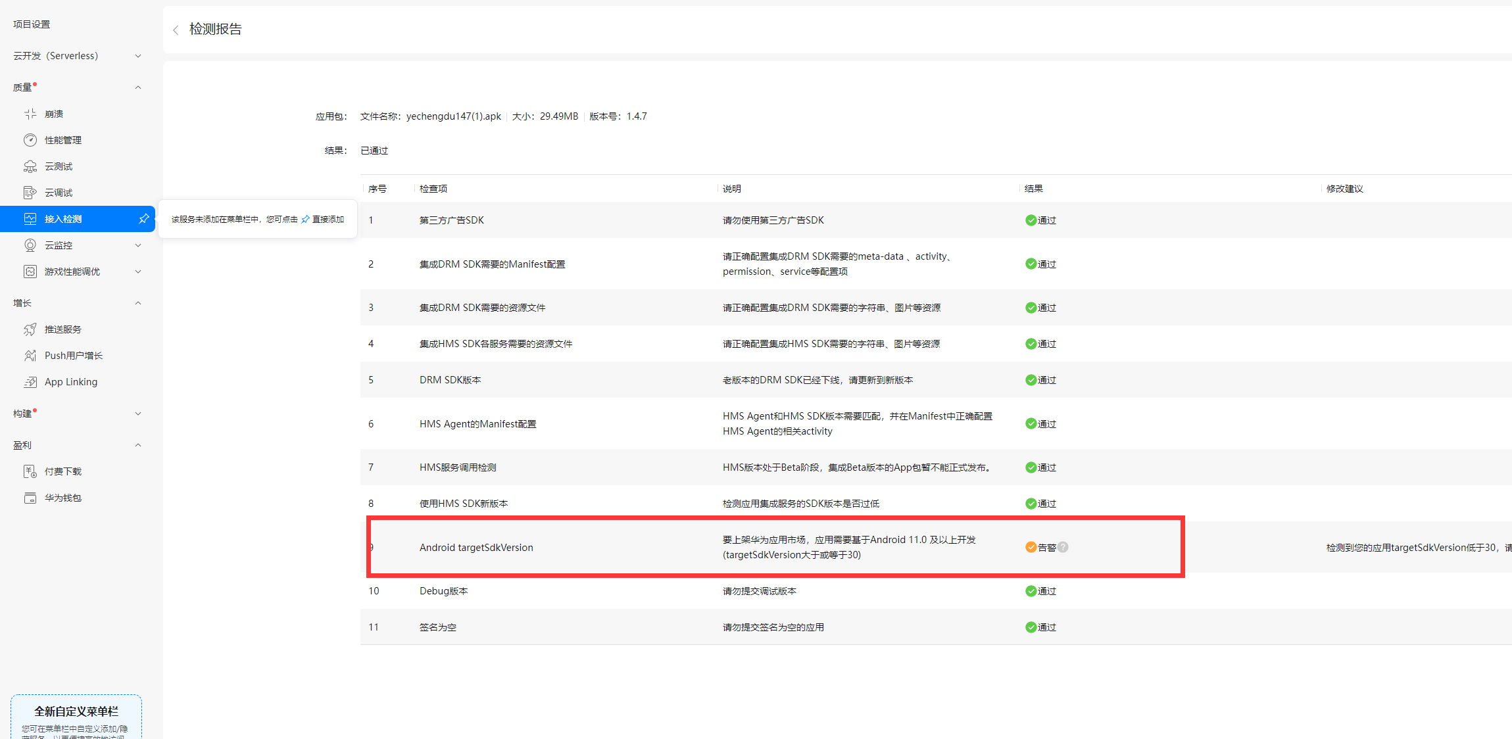Click the version number 1.4.7
Viewport: 1512px width, 739px height.
pos(637,116)
